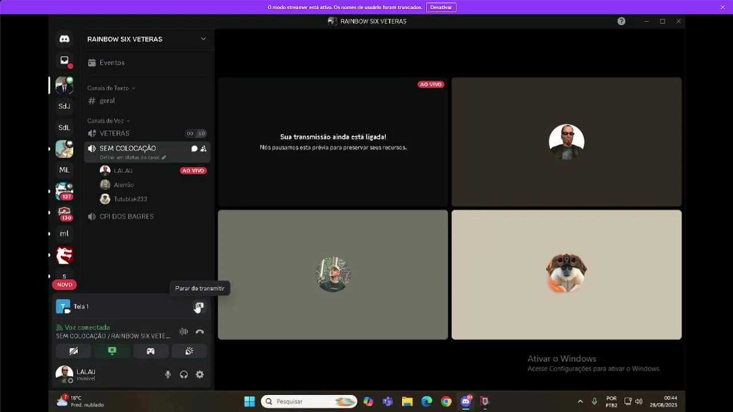Collapse the Canais de Voz category
The width and height of the screenshot is (733, 412).
click(x=108, y=121)
